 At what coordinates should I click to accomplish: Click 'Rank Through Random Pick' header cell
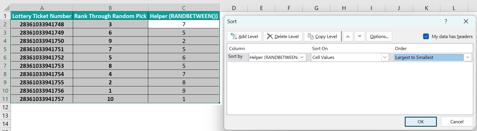tap(110, 16)
